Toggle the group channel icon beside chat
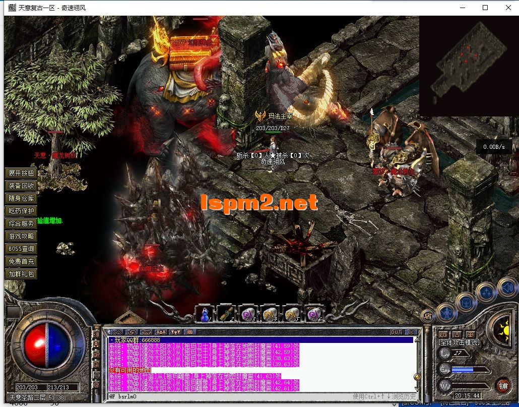This screenshot has width=519, height=407. coord(97,345)
